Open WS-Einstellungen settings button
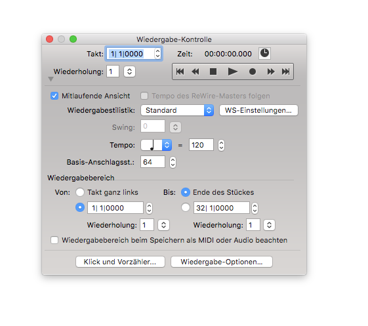This screenshot has height=326, width=368. pyautogui.click(x=258, y=110)
